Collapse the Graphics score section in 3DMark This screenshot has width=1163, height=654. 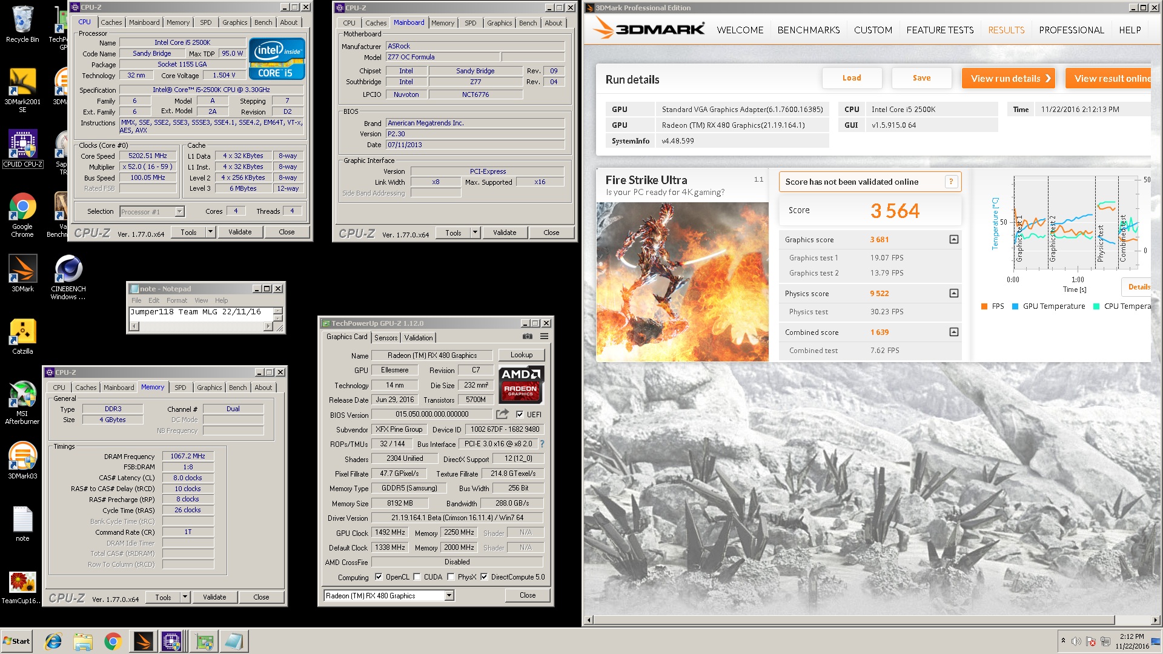click(x=954, y=240)
